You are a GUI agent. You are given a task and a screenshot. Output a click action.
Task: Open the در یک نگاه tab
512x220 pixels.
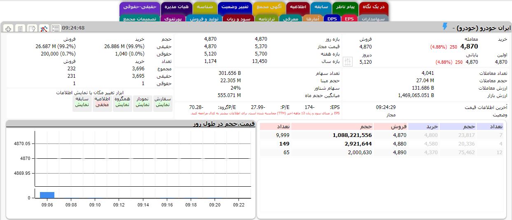click(x=374, y=7)
